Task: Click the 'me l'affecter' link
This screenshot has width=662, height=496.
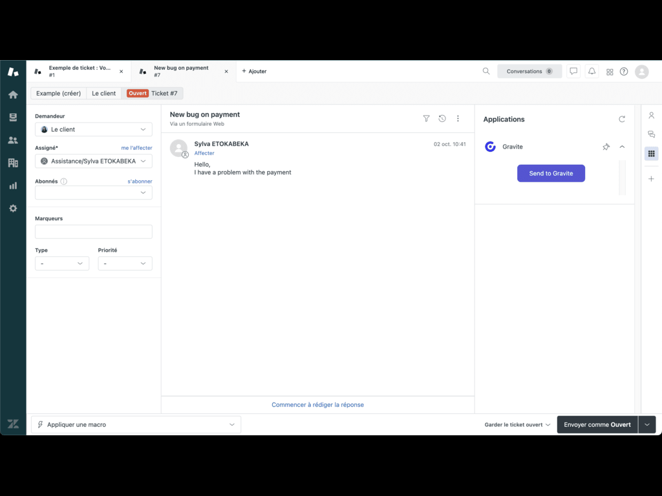Action: click(x=136, y=148)
